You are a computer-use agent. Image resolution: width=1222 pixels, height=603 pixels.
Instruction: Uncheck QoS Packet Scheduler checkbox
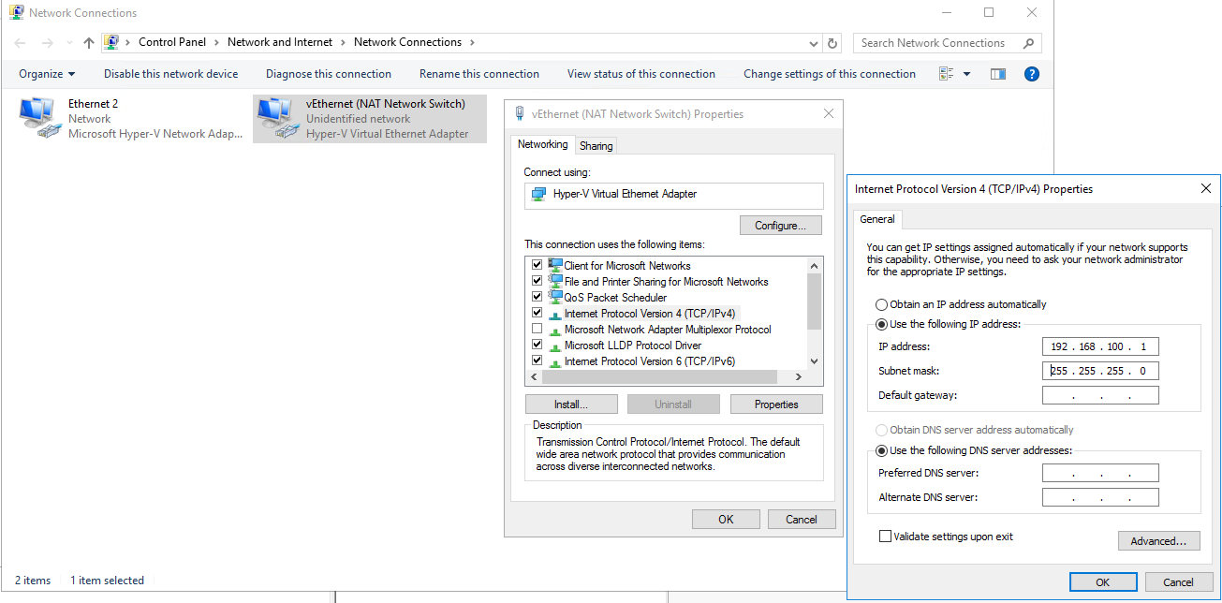tap(537, 297)
